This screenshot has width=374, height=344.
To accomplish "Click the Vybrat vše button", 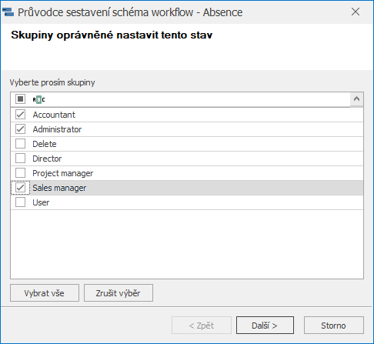I will coord(45,292).
